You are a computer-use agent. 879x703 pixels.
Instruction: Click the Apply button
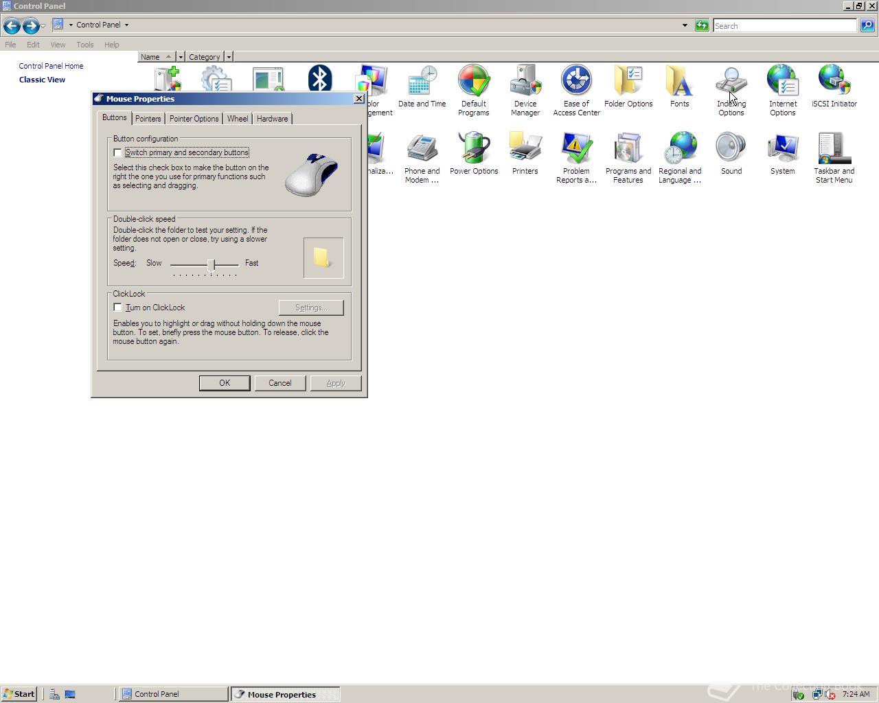point(336,383)
